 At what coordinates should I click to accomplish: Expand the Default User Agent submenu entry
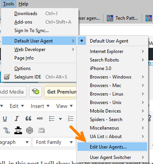[39, 41]
